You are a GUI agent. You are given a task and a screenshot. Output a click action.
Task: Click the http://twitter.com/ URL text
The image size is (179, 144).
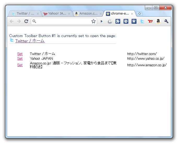[x=142, y=54]
